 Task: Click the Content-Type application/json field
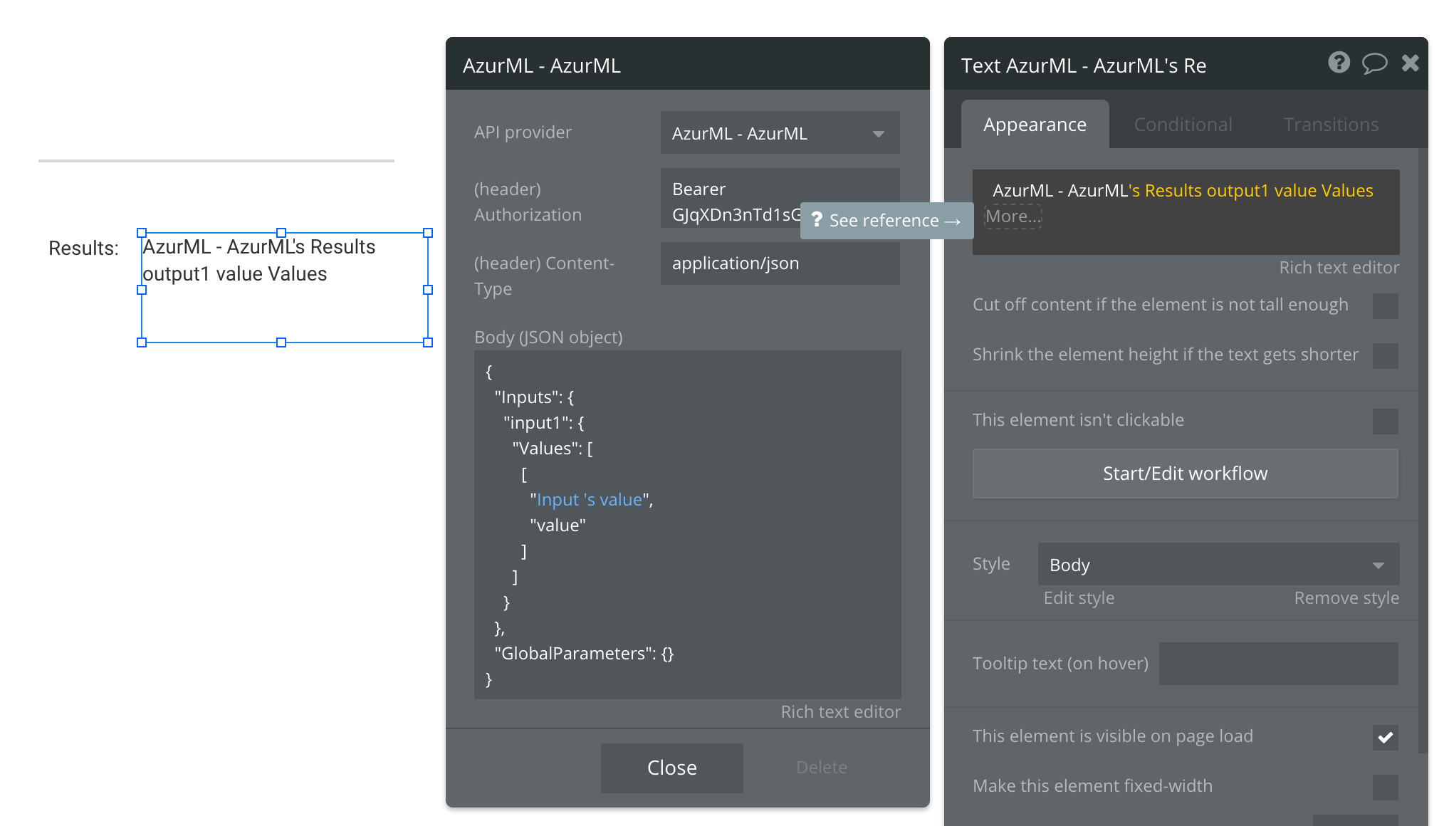tap(780, 263)
